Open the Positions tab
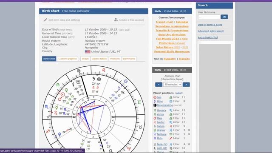Screen dimensions: 272x153 pos(115,59)
